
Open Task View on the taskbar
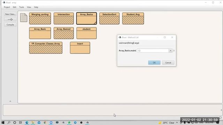point(21,123)
